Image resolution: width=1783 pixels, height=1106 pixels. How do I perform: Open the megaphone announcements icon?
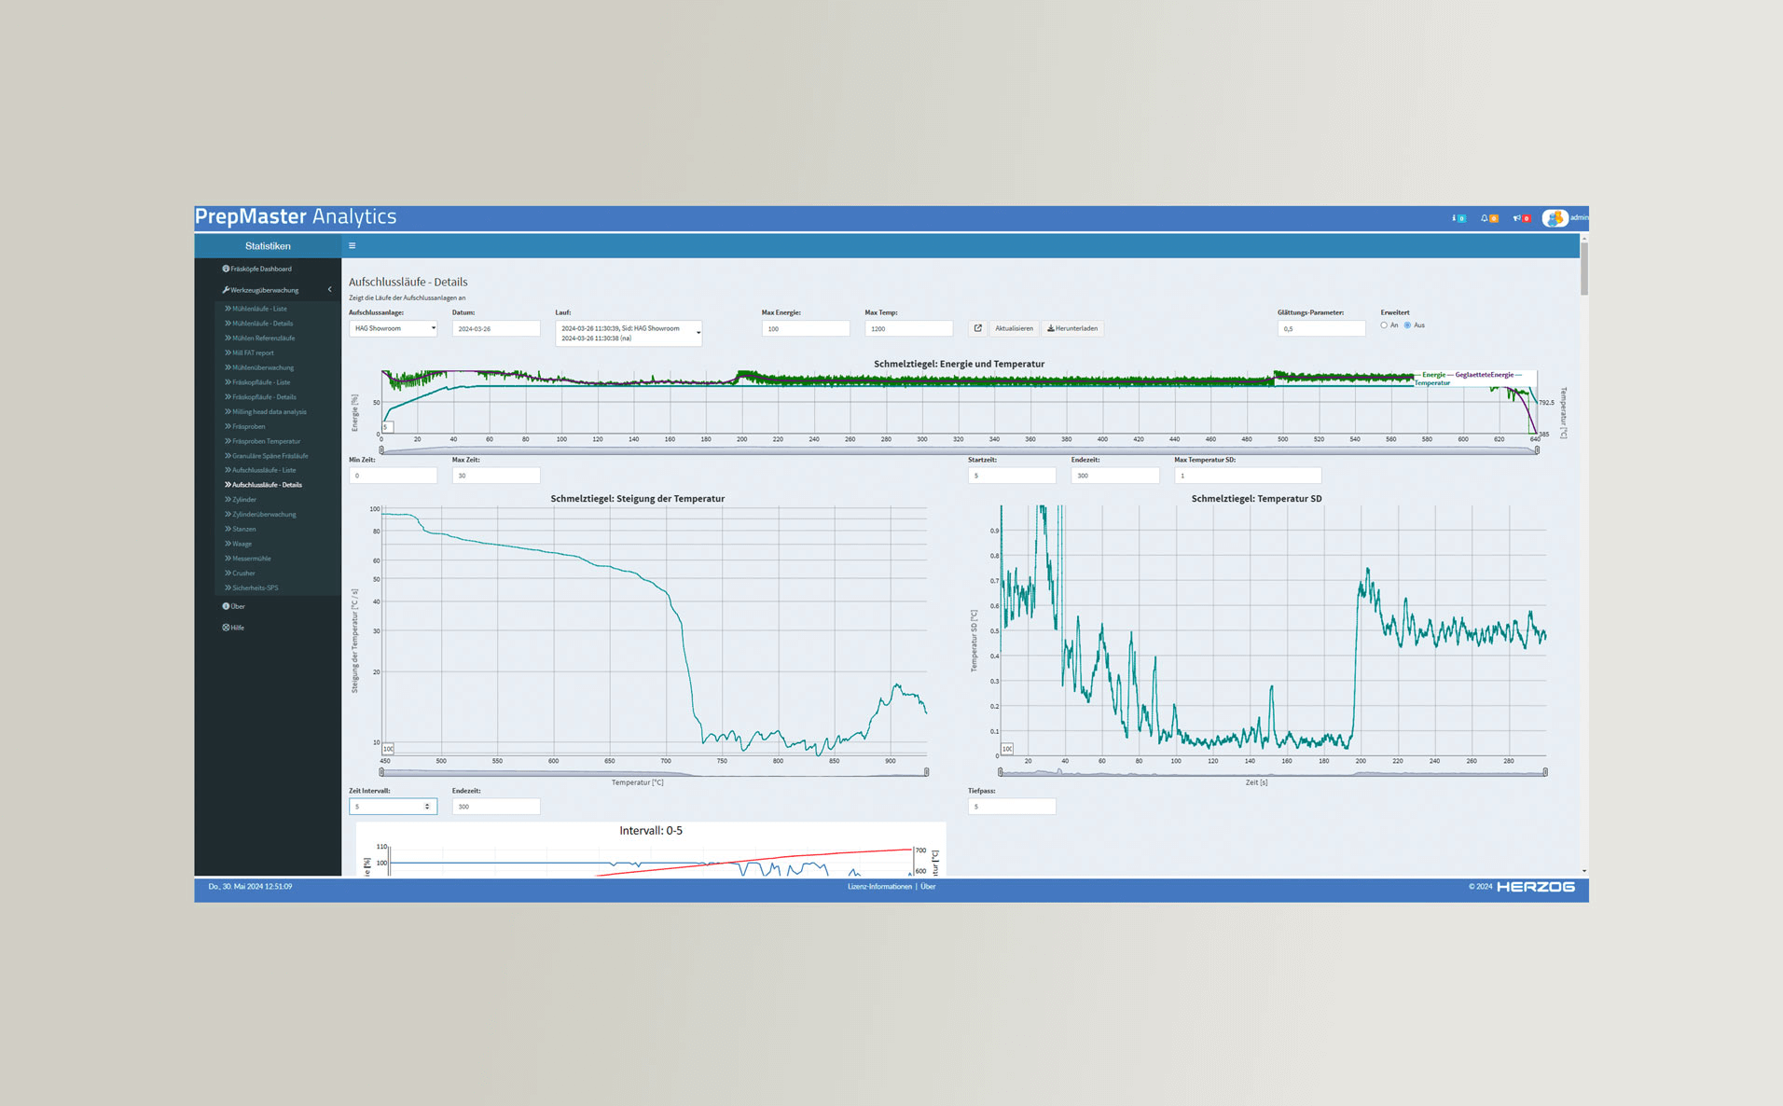click(x=1521, y=218)
